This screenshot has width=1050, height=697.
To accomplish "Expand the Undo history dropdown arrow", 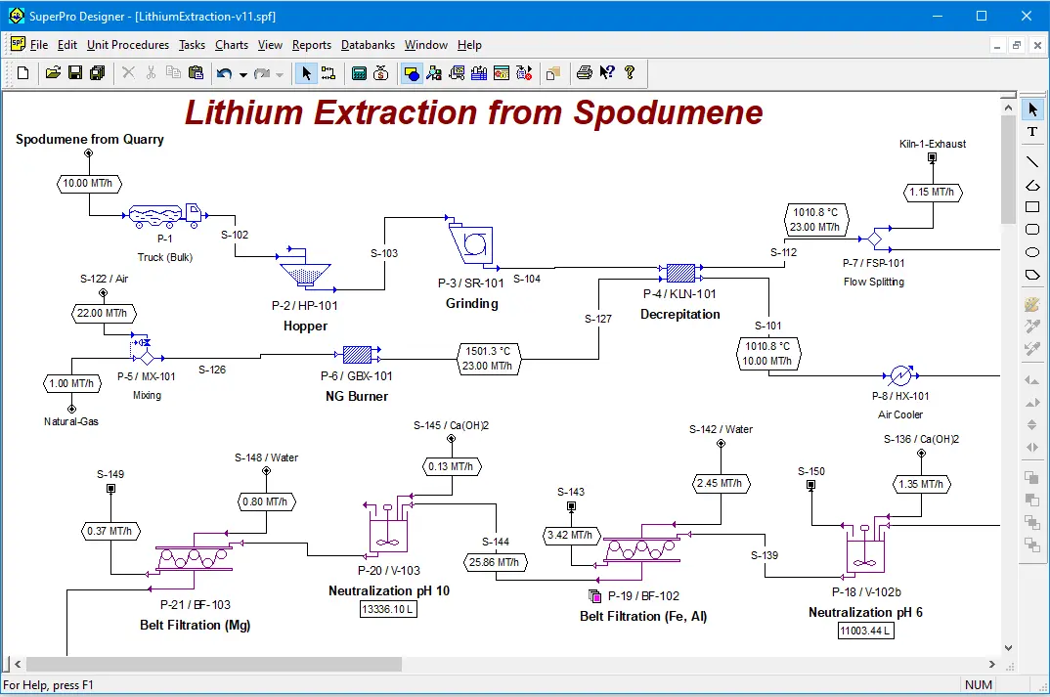I will point(243,74).
